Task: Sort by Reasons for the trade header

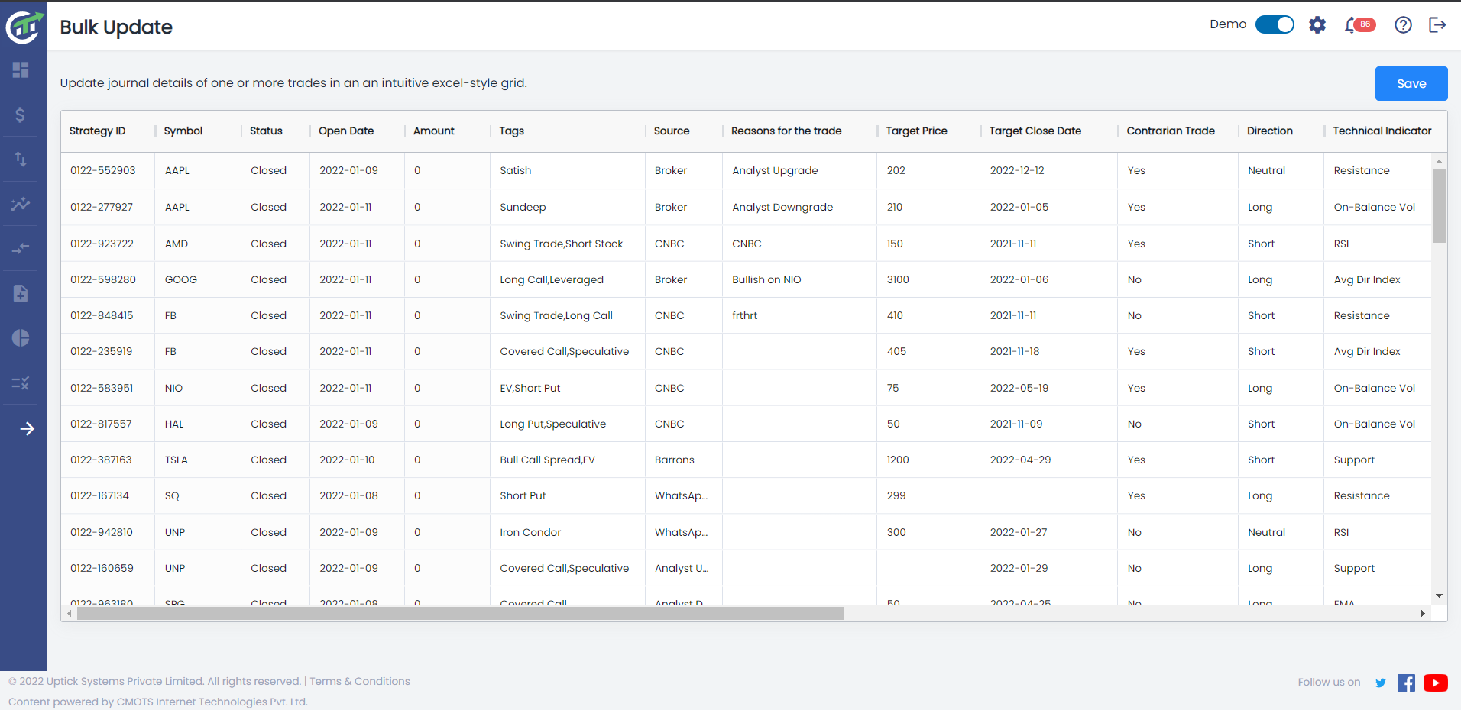Action: click(x=786, y=131)
